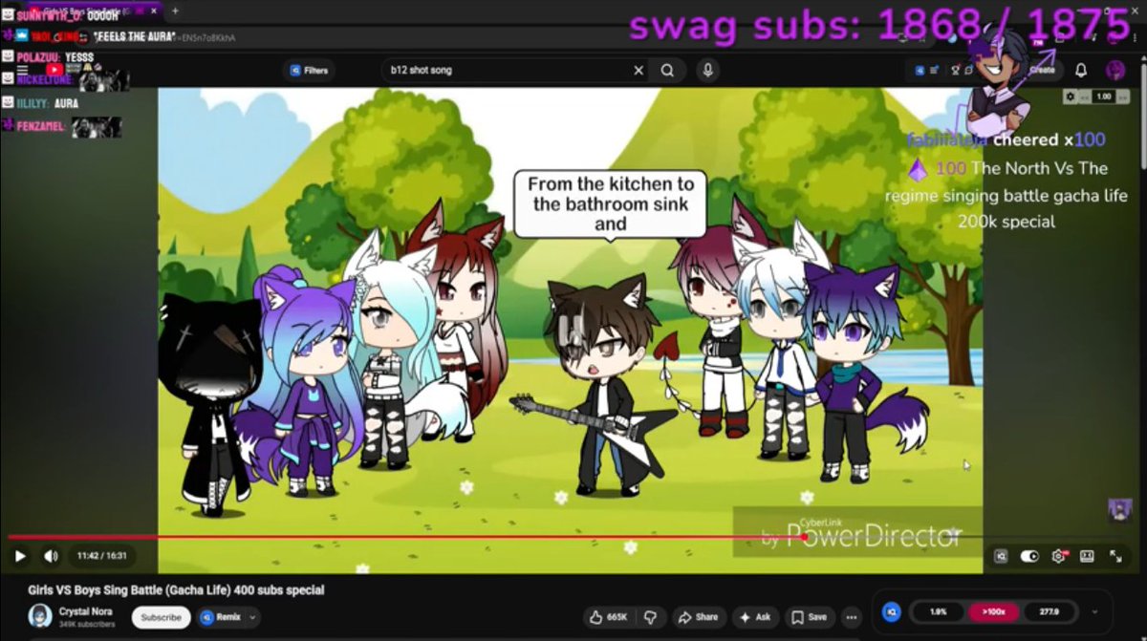This screenshot has width=1147, height=641.
Task: Toggle the autoplay switch in the player
Action: coord(1029,556)
